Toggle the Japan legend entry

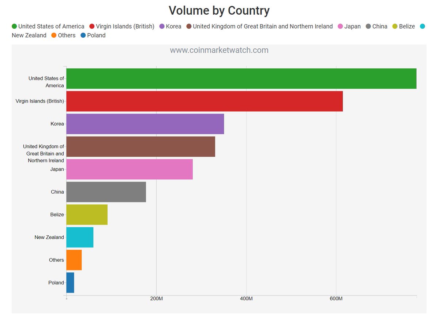point(349,26)
